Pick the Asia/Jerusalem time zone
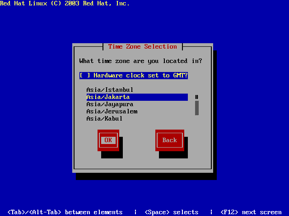Viewport: 289px width, 216px height. 137,112
